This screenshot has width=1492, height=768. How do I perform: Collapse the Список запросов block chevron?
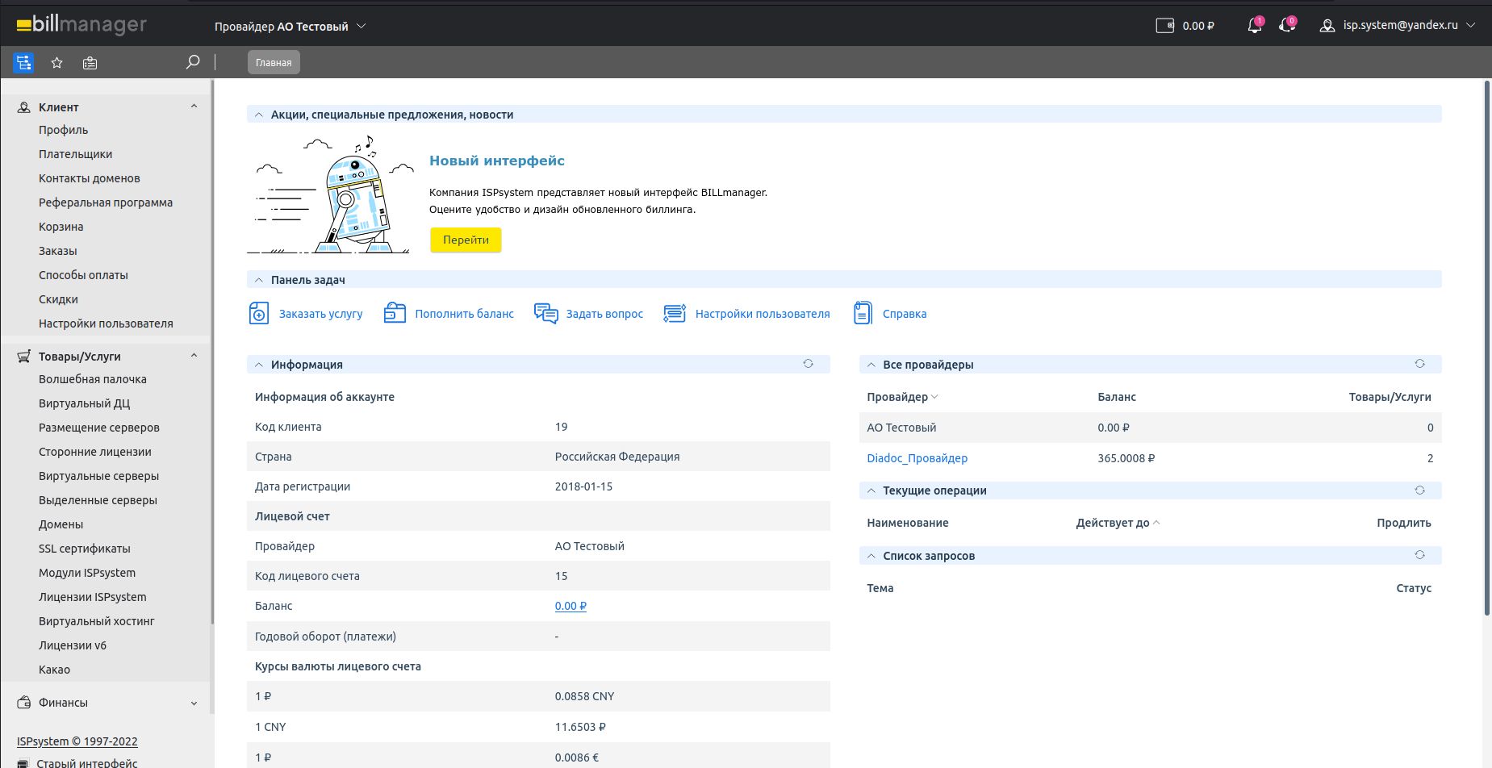871,557
